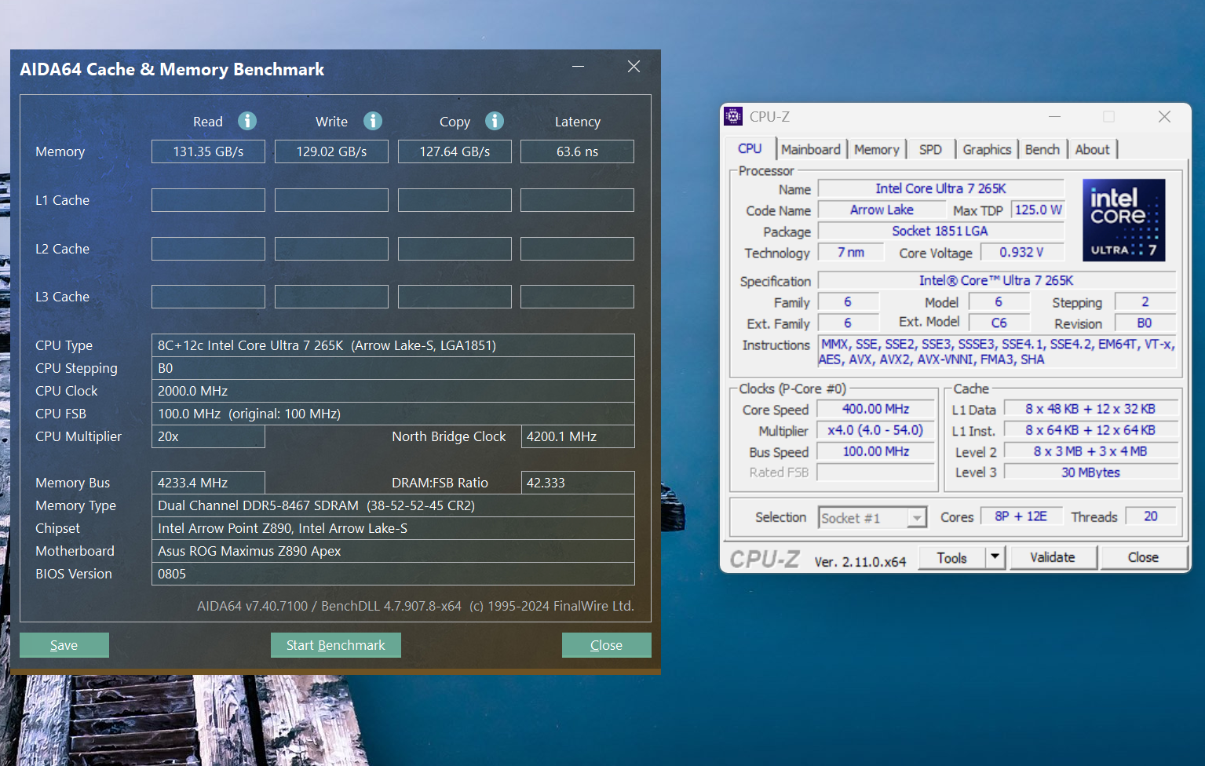Click the Intel Core Ultra 7 logo

coord(1124,220)
